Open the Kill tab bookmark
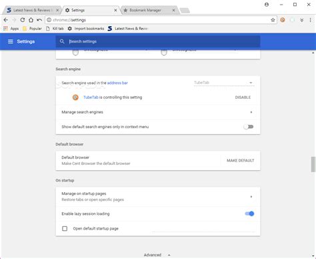The height and width of the screenshot is (259, 316). coord(55,29)
